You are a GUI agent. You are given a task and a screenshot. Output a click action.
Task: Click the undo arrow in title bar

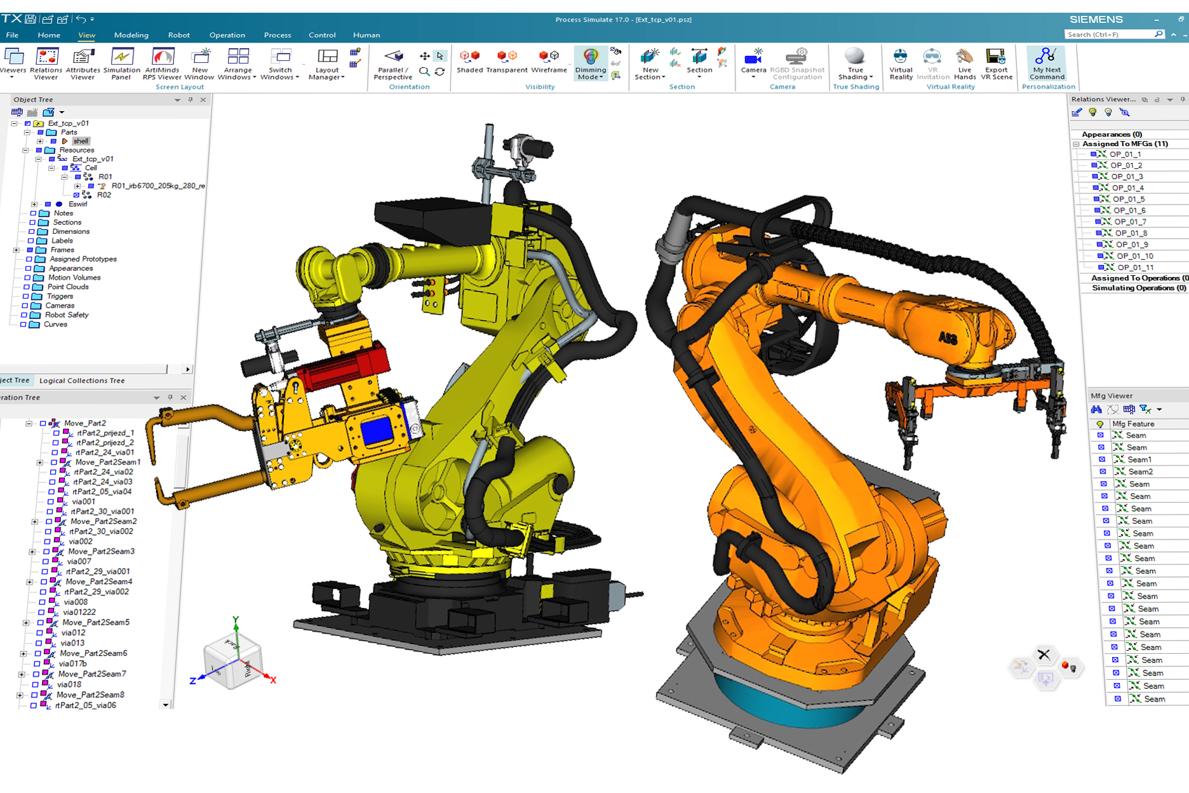point(80,19)
